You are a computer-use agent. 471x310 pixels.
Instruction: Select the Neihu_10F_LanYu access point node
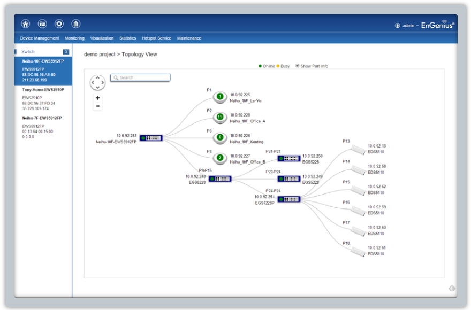click(220, 97)
